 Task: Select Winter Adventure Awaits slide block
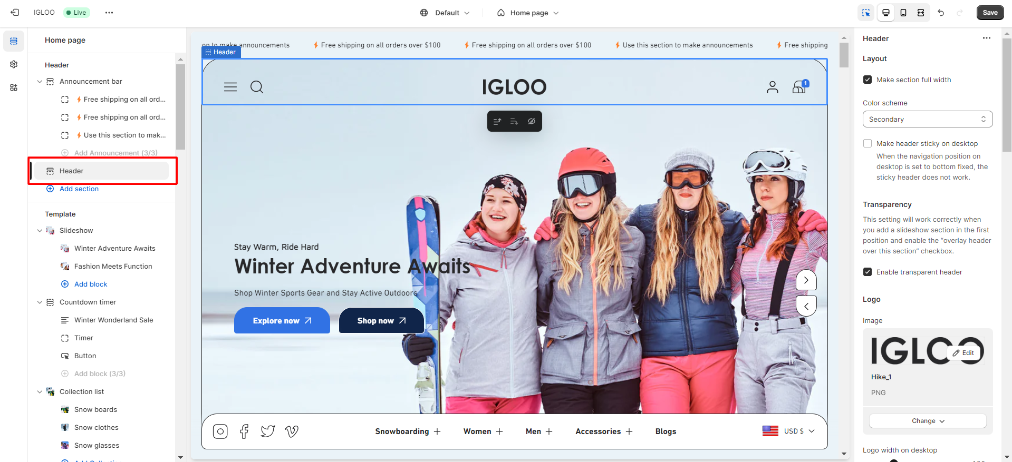coord(114,249)
